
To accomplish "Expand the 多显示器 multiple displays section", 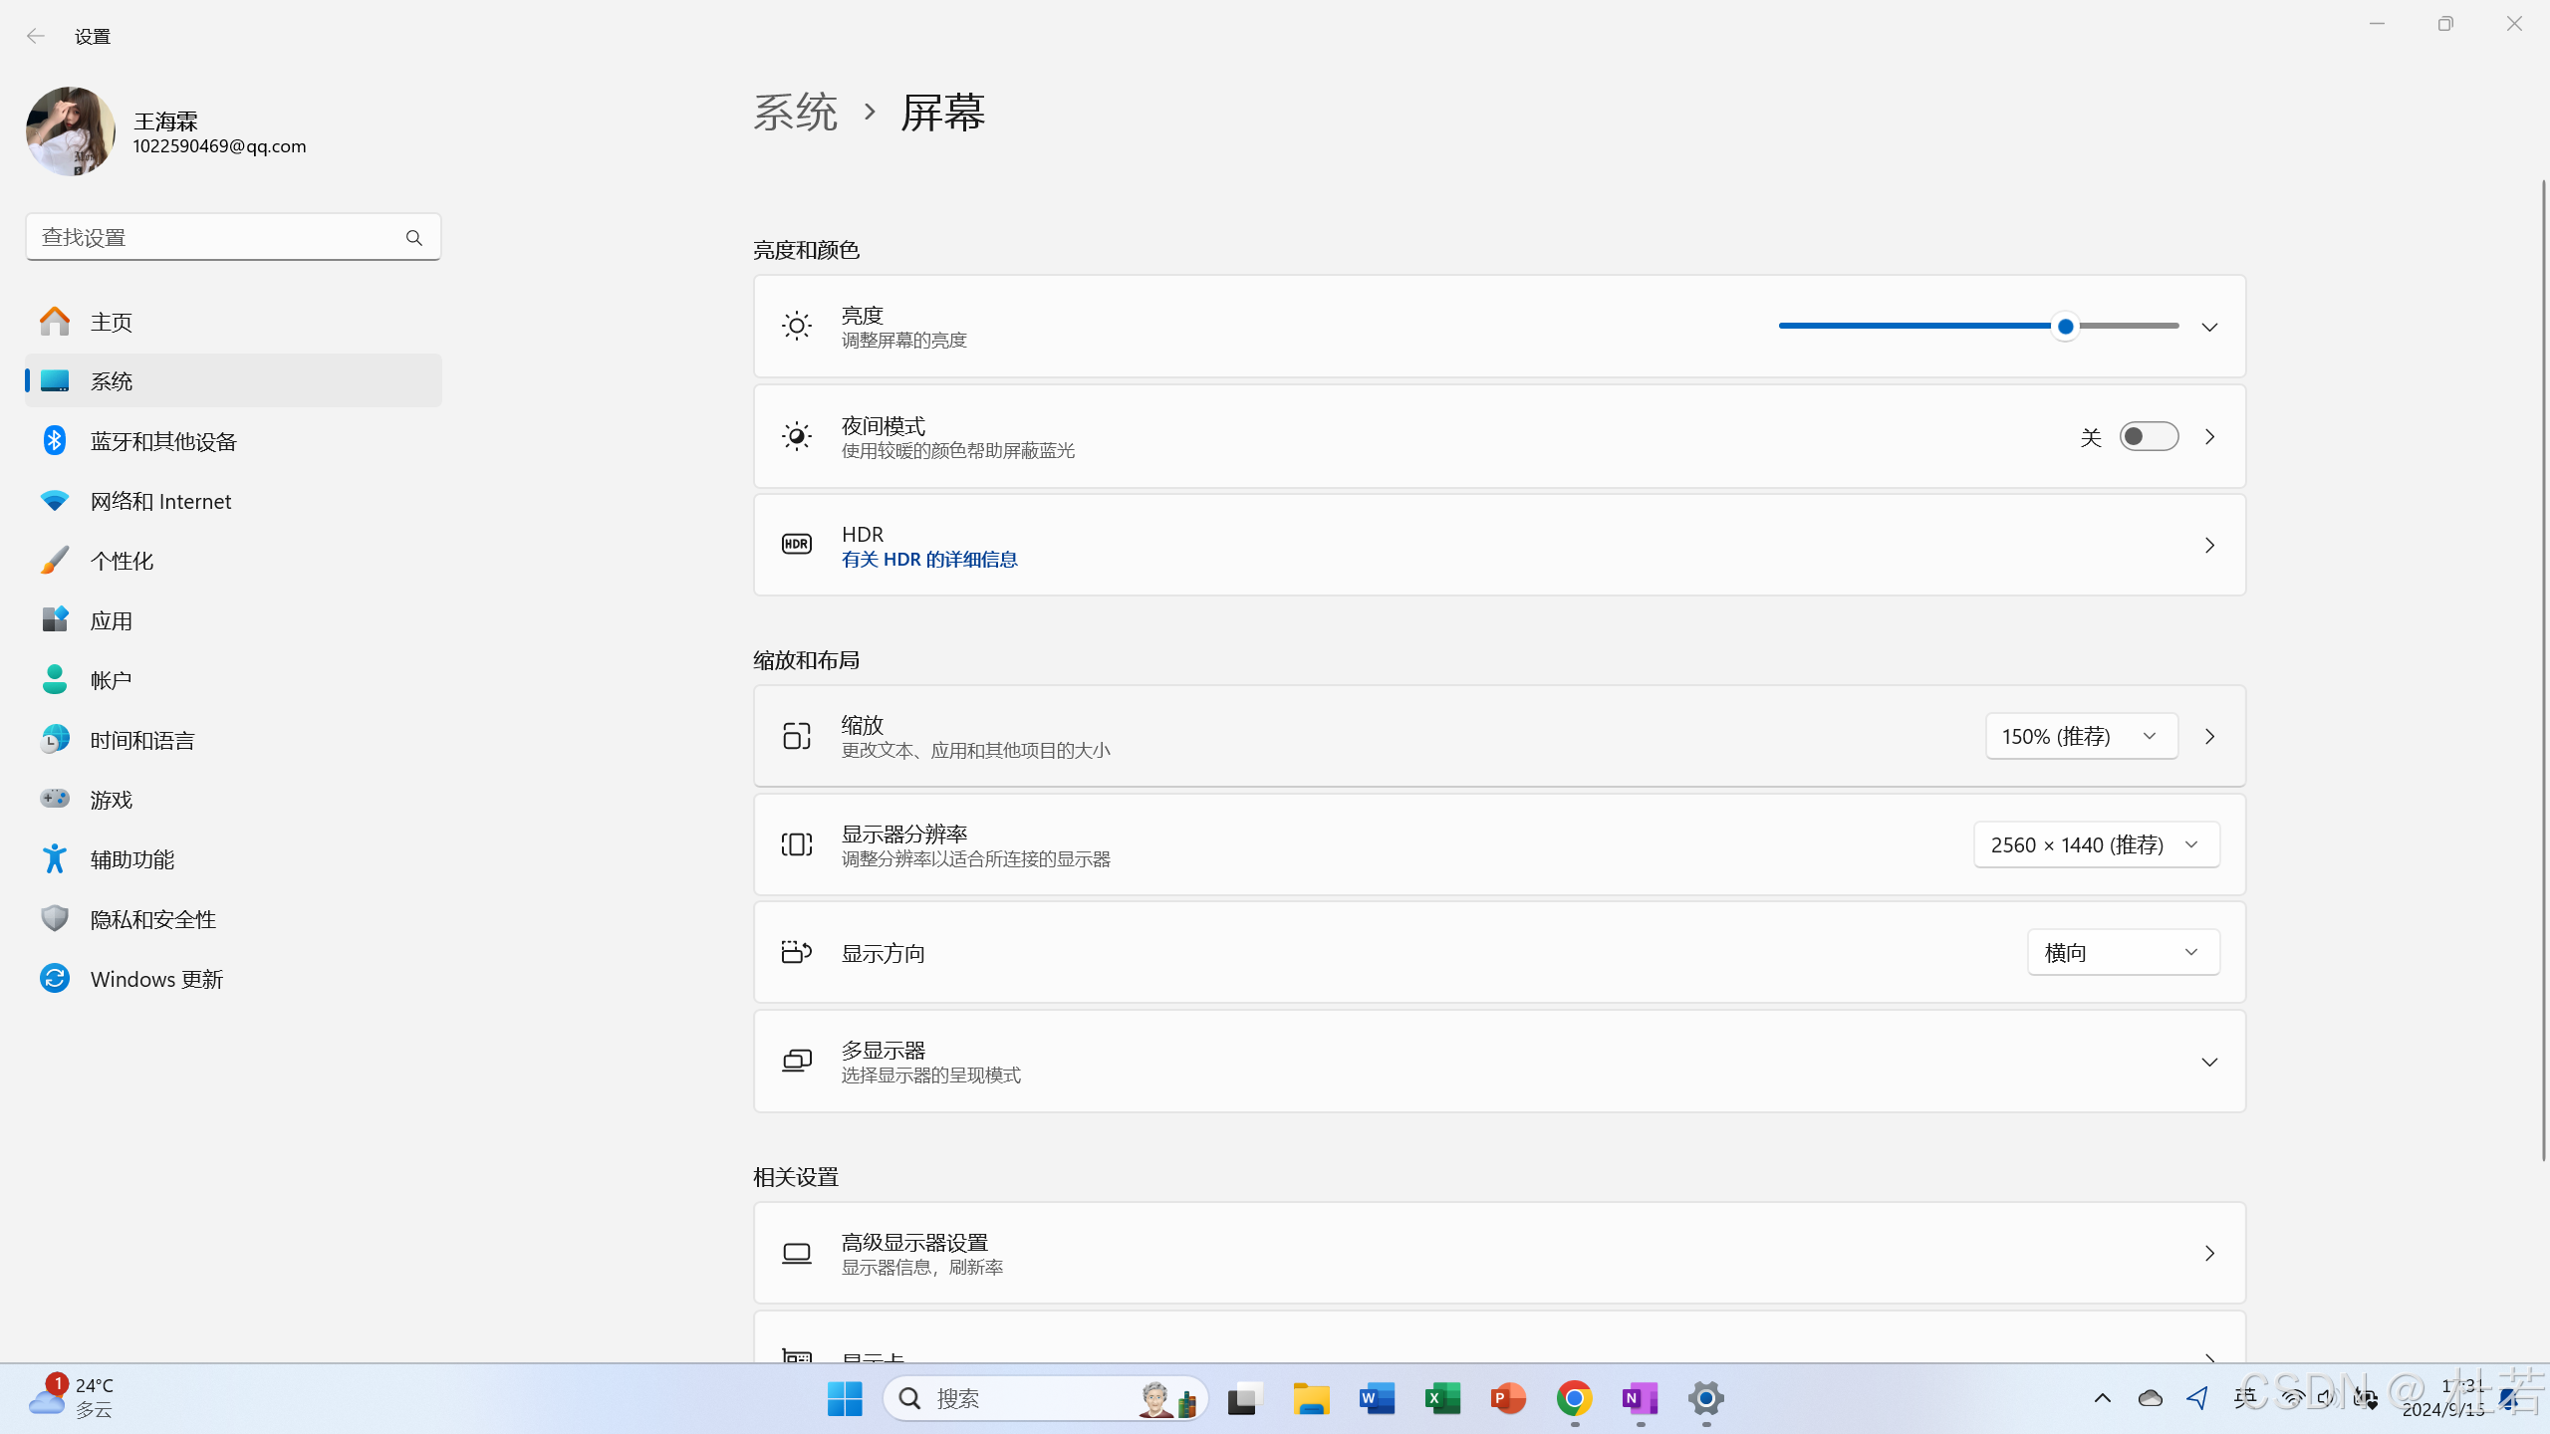I will [x=2209, y=1062].
